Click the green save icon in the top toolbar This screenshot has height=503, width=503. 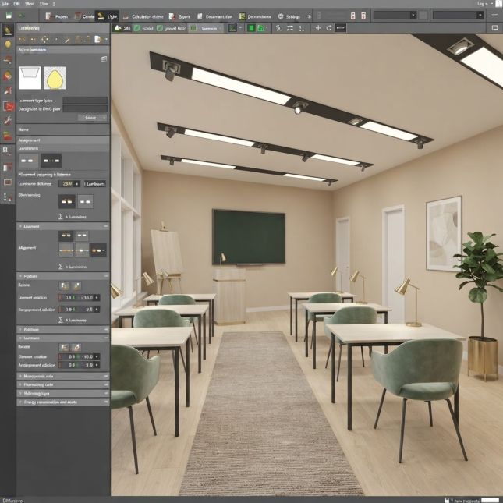(x=9, y=15)
